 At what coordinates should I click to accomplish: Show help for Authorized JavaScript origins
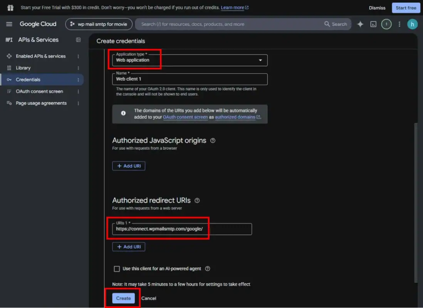(213, 141)
